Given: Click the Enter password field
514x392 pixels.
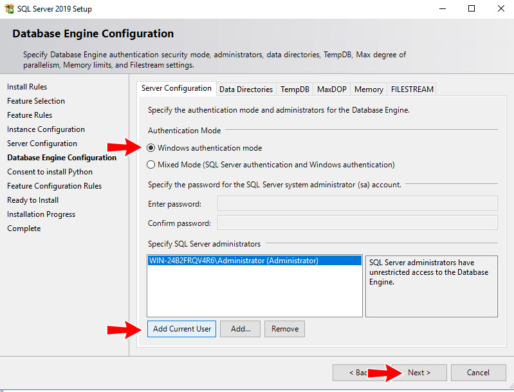Looking at the screenshot, I should click(x=357, y=203).
